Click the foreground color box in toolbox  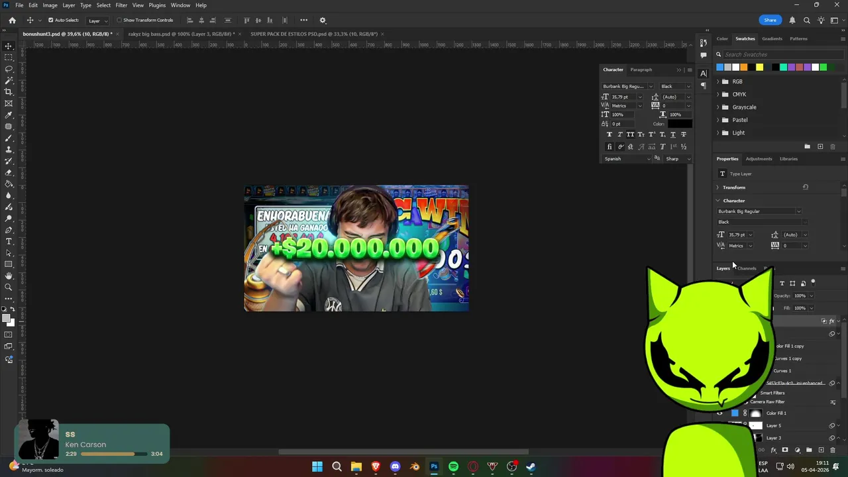click(x=6, y=319)
